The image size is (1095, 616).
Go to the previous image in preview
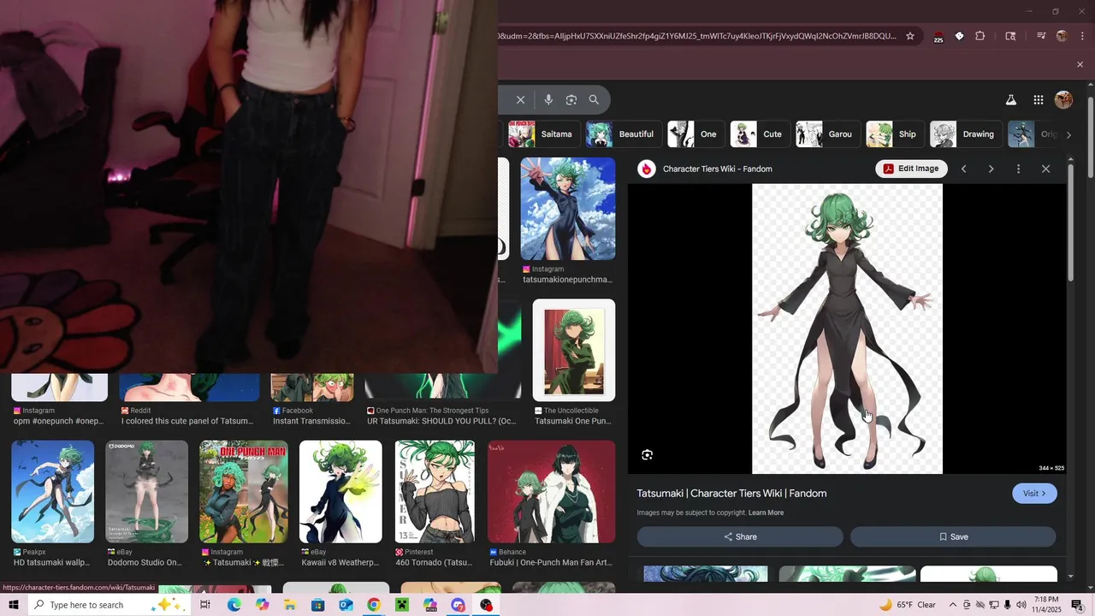coord(963,169)
